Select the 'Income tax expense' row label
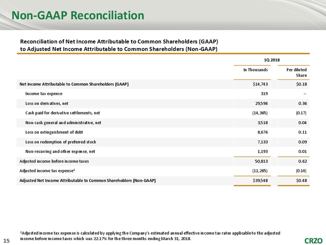 [x=44, y=94]
